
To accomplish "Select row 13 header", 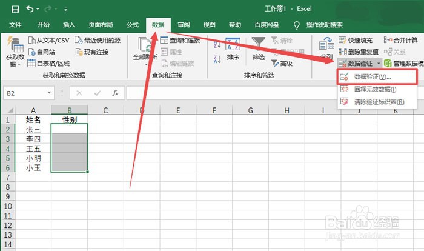I will pos(7,235).
